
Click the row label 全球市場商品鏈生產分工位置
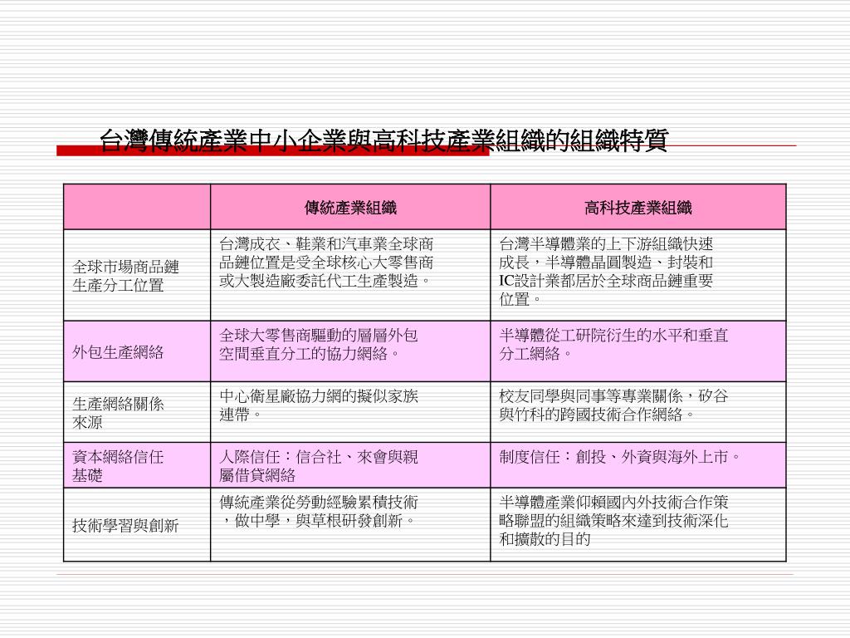point(137,276)
